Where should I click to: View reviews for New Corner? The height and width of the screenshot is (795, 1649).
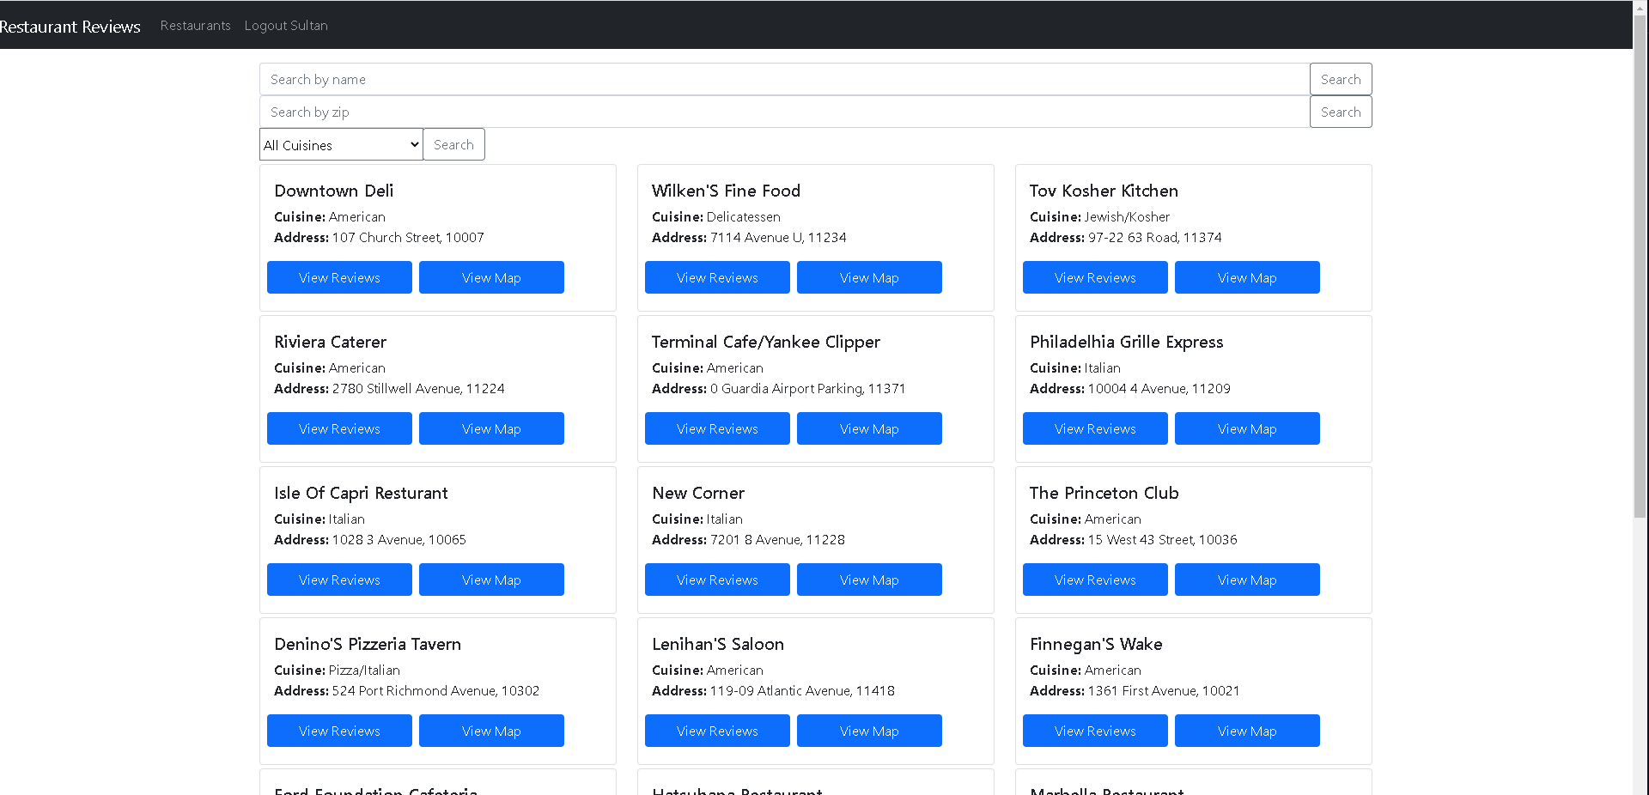(717, 580)
